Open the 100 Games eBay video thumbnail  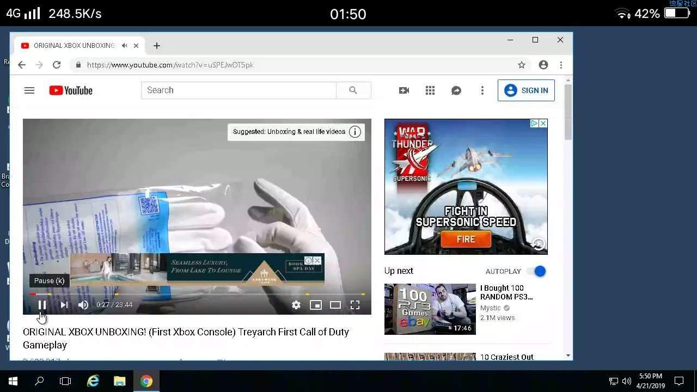[x=430, y=309]
